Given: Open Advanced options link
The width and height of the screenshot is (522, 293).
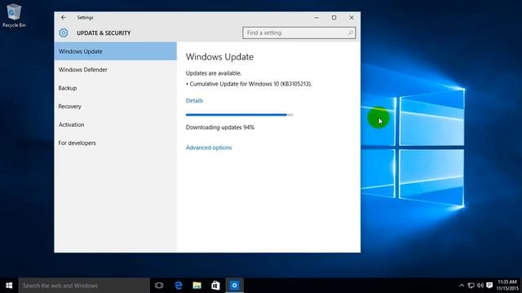Looking at the screenshot, I should [209, 147].
